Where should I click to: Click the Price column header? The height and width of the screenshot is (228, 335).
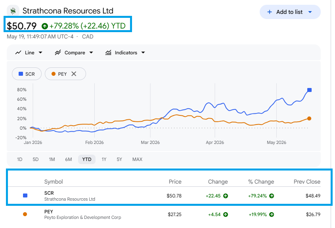[175, 182]
